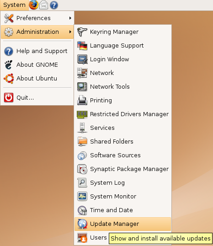Open Help and Support
213x246 pixels.
click(37, 51)
